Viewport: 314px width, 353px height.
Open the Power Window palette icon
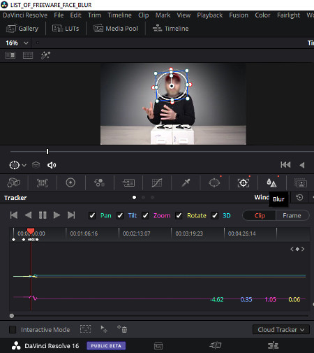coord(214,182)
